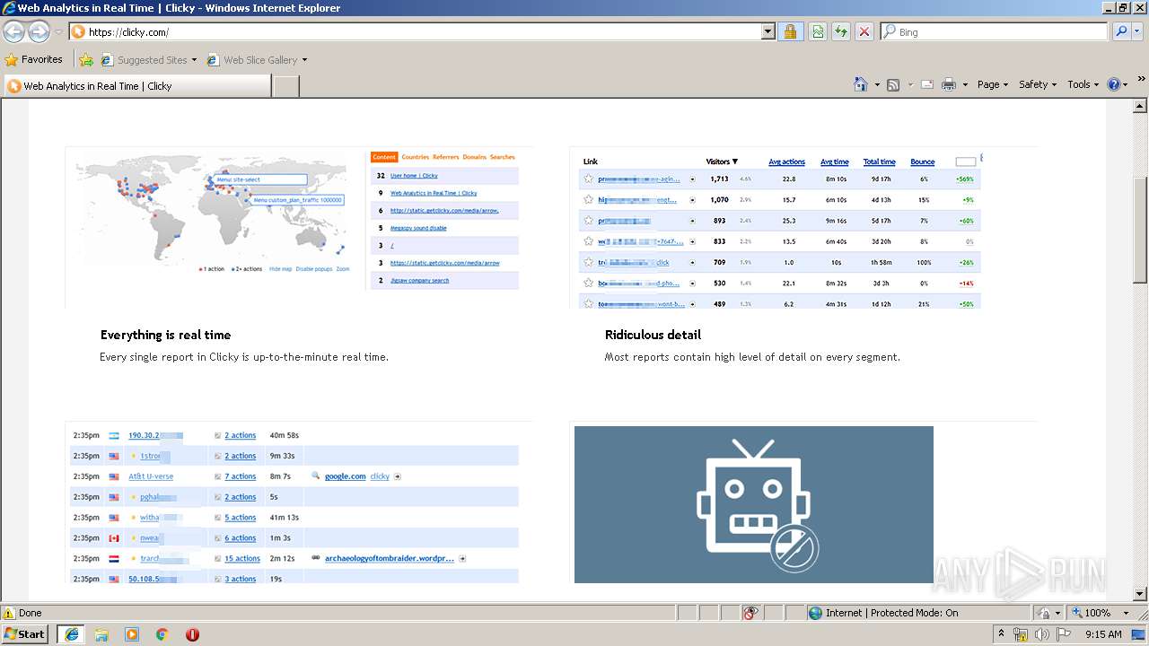Viewport: 1149px width, 646px height.
Task: Click the 9:15 AM clock
Action: tap(1103, 634)
